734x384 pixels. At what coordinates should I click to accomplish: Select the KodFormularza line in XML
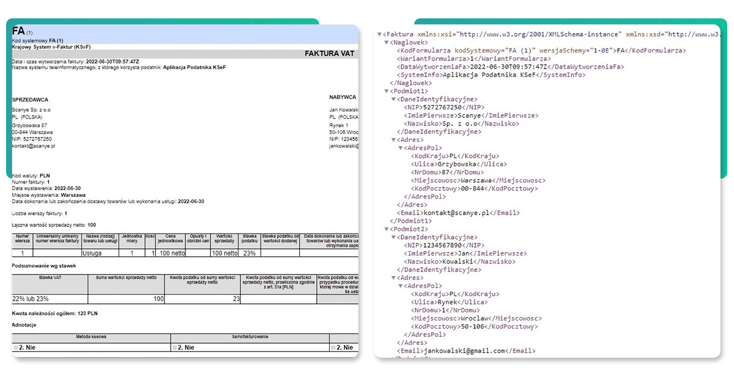541,51
